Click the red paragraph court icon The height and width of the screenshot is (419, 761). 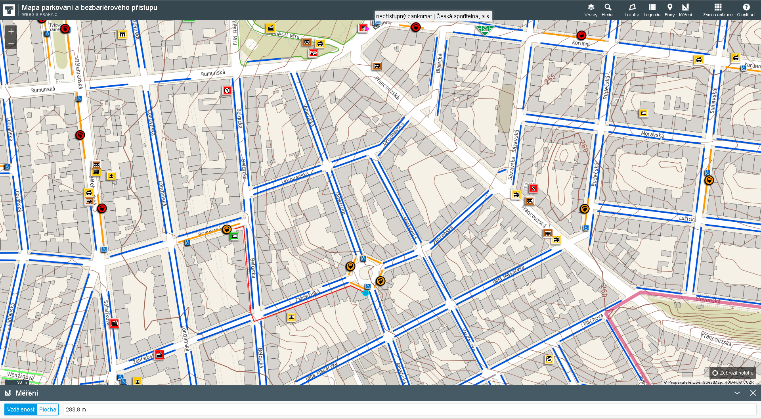point(533,188)
